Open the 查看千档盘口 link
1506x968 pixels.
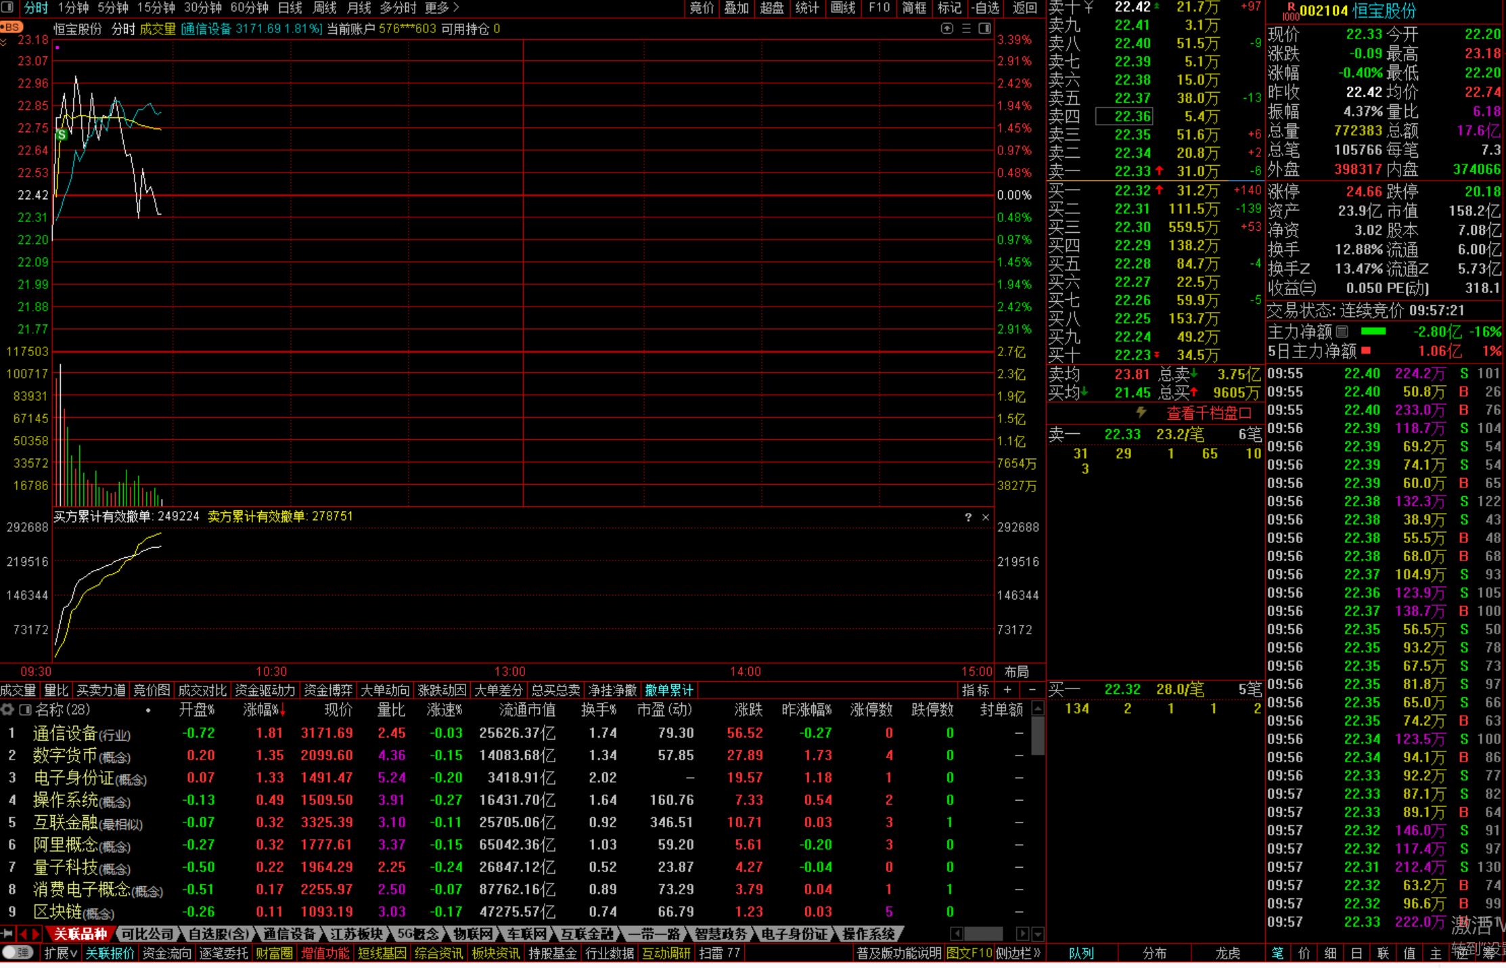coord(1208,413)
